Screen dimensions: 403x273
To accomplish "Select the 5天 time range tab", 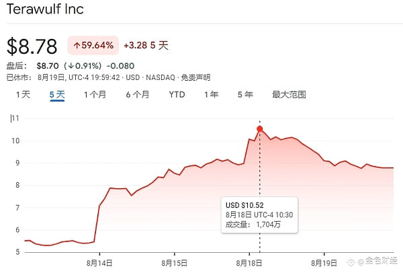I will pyautogui.click(x=57, y=95).
